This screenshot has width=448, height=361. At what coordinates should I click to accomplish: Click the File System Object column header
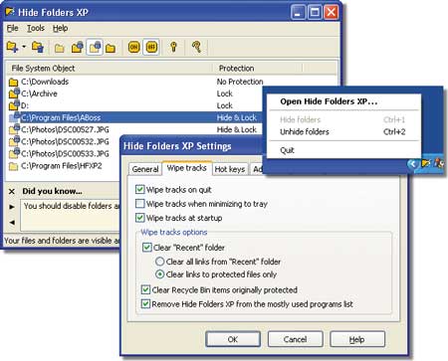pyautogui.click(x=110, y=69)
